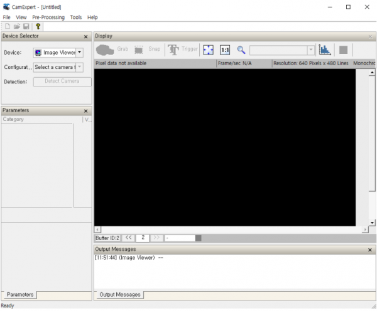Image resolution: width=377 pixels, height=311 pixels.
Task: Click the display vertical scrollbar thumb
Action: (x=372, y=134)
